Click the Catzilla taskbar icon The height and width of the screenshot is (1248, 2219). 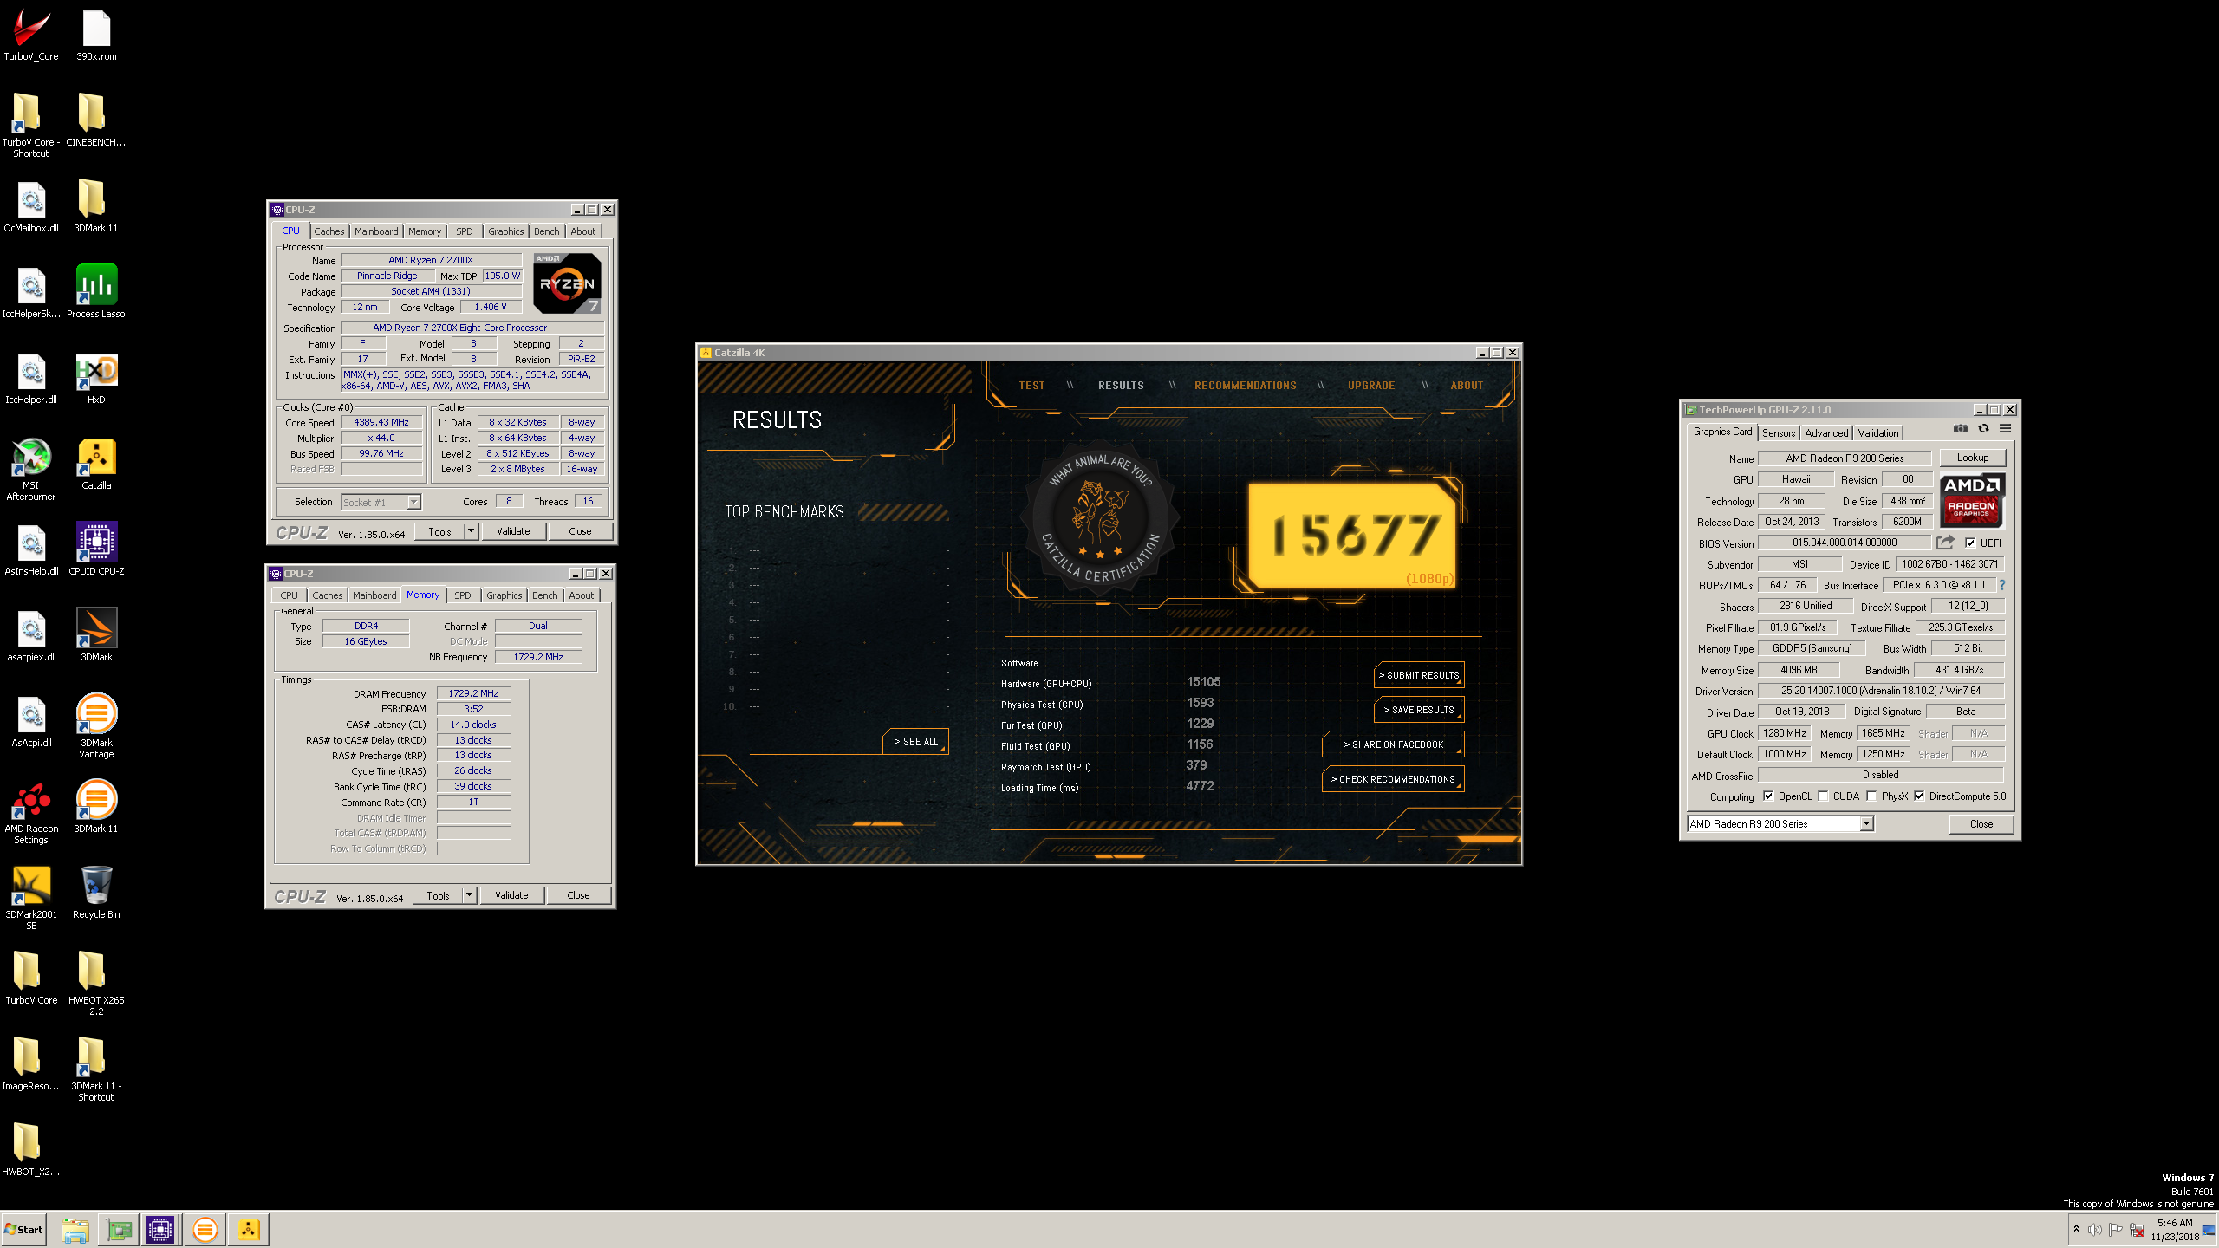click(249, 1229)
